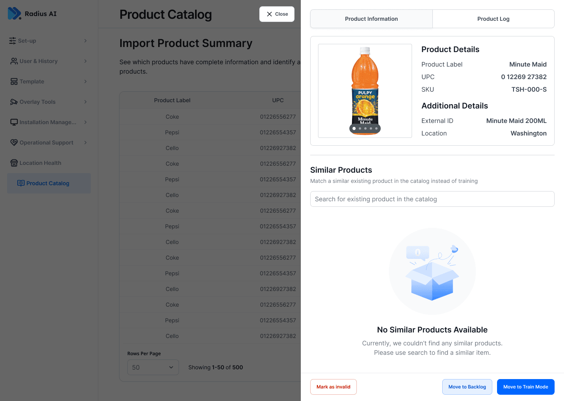Select second dot in image carousel
The image size is (564, 401).
360,128
